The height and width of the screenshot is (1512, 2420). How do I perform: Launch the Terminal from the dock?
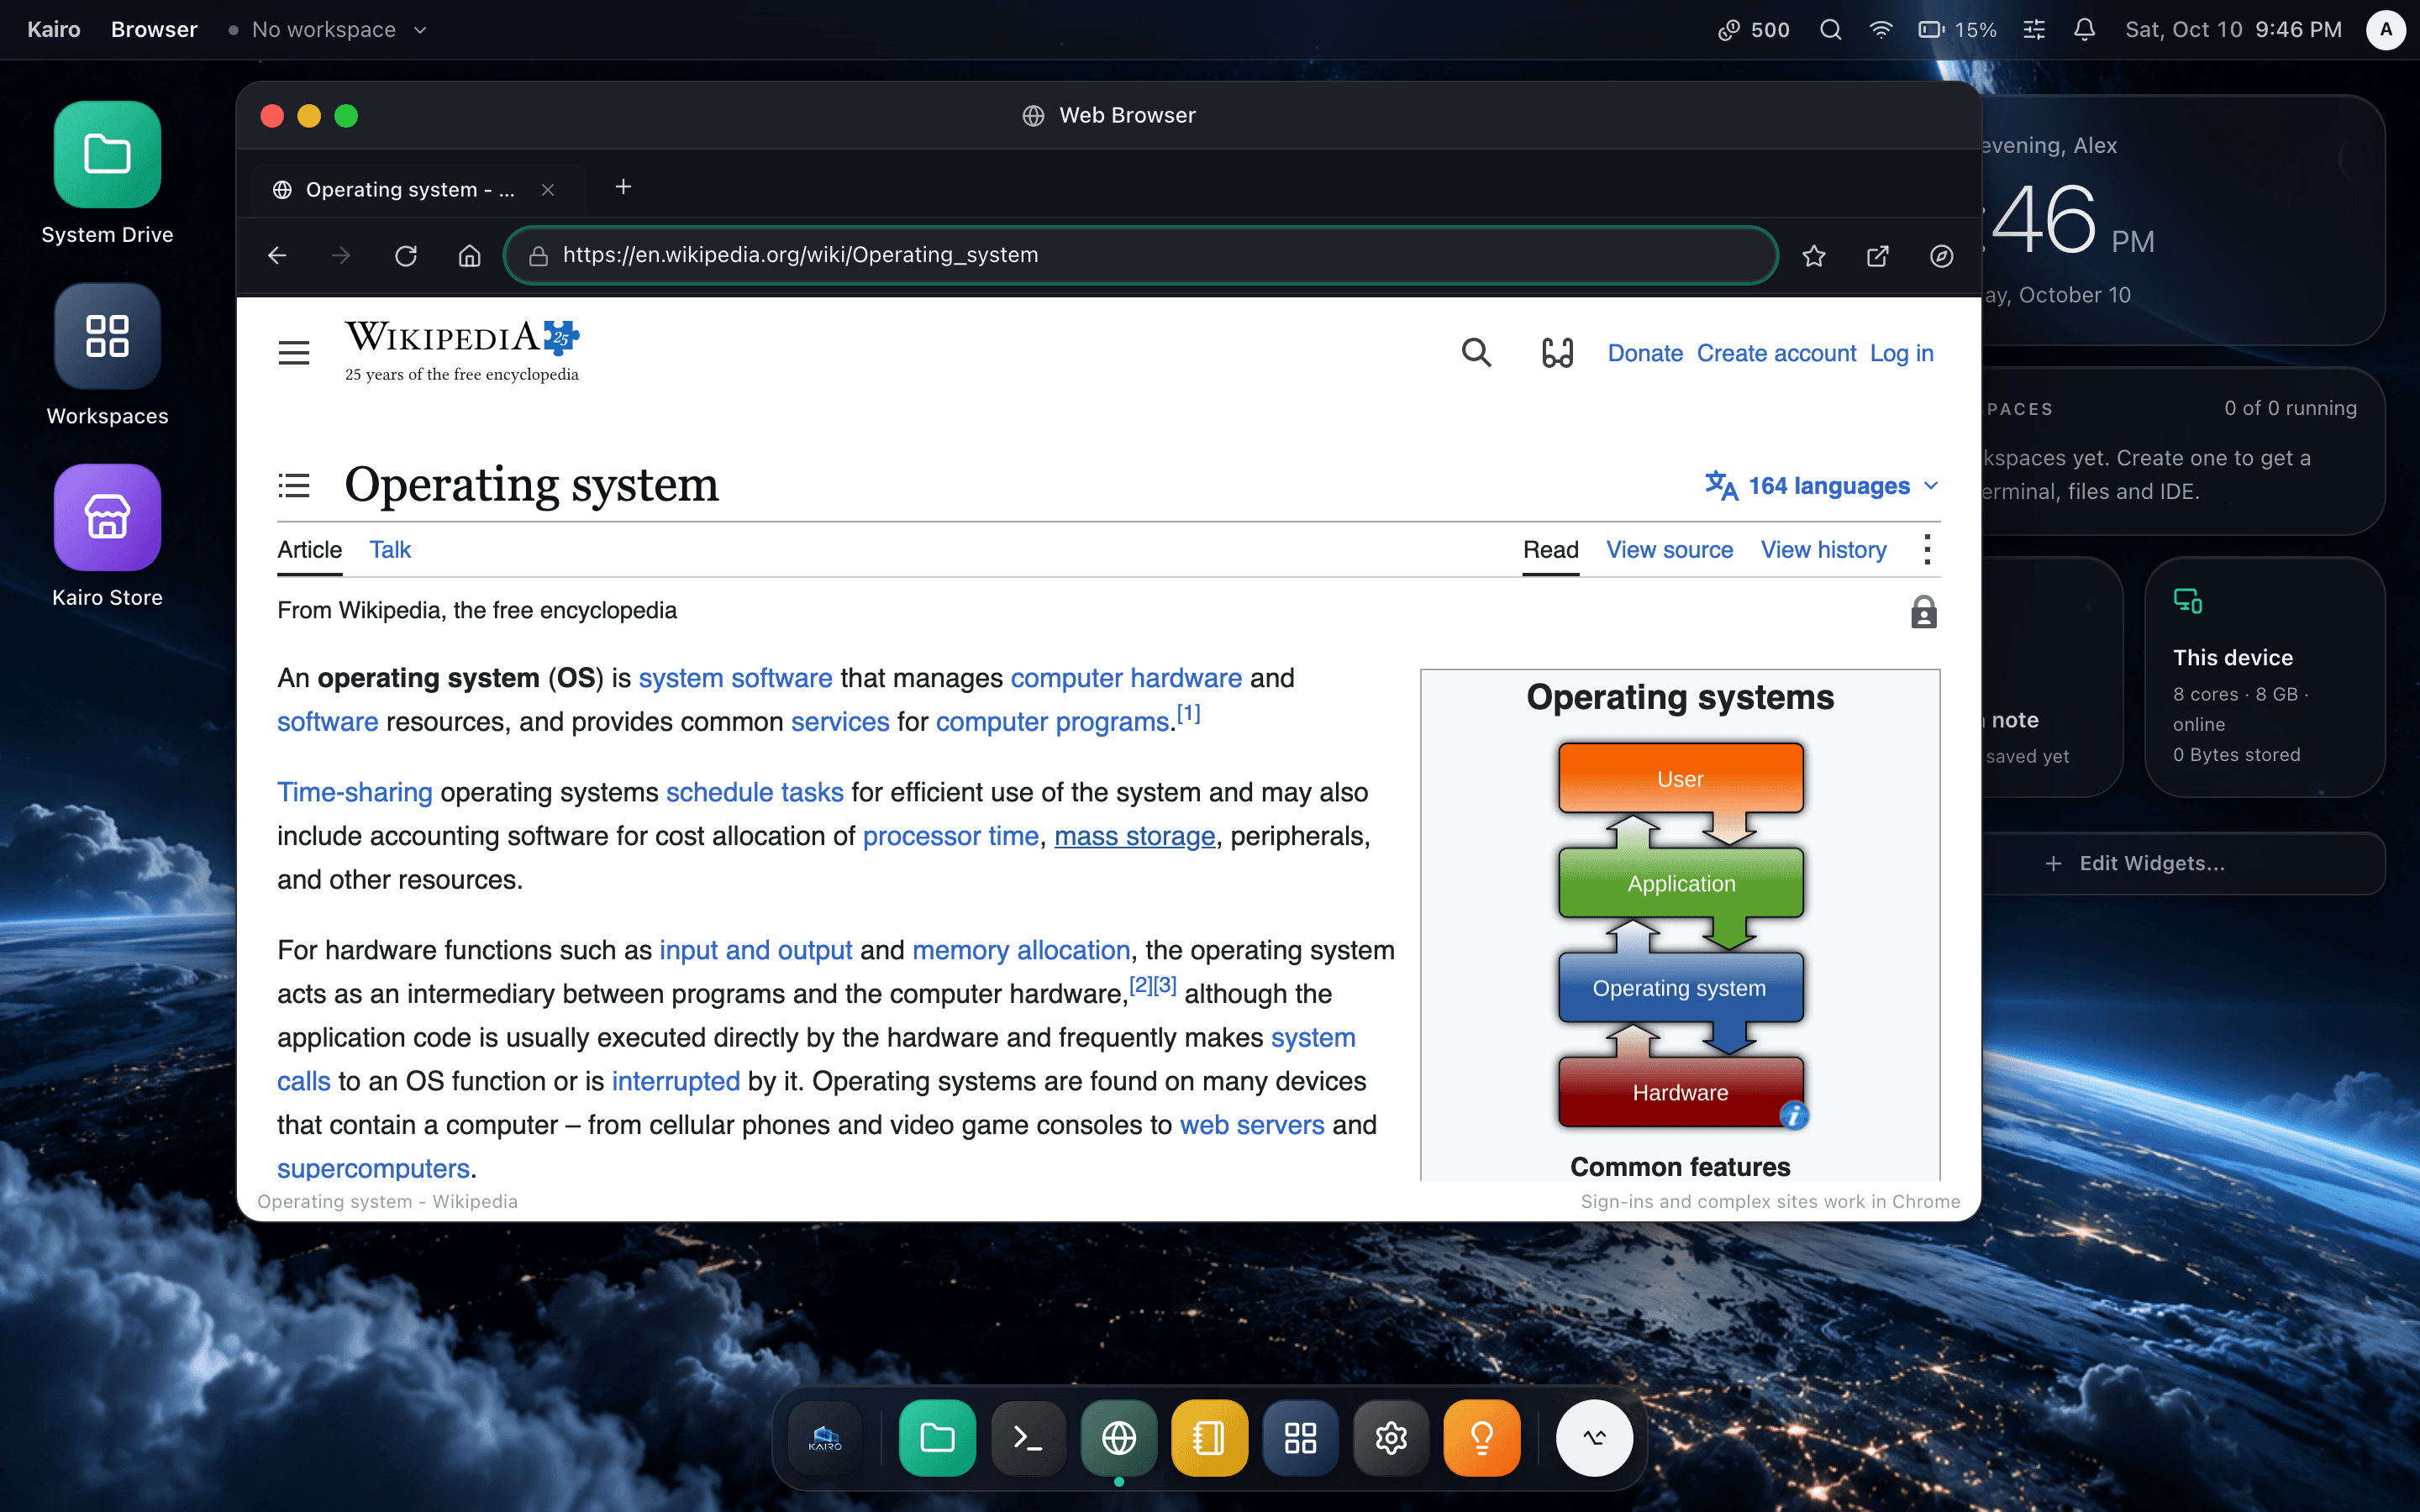pyautogui.click(x=1028, y=1438)
